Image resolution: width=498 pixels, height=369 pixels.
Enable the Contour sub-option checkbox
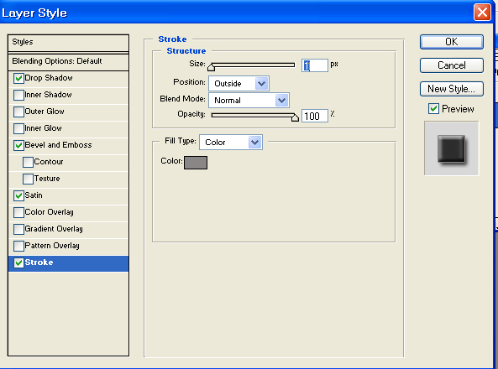click(28, 162)
